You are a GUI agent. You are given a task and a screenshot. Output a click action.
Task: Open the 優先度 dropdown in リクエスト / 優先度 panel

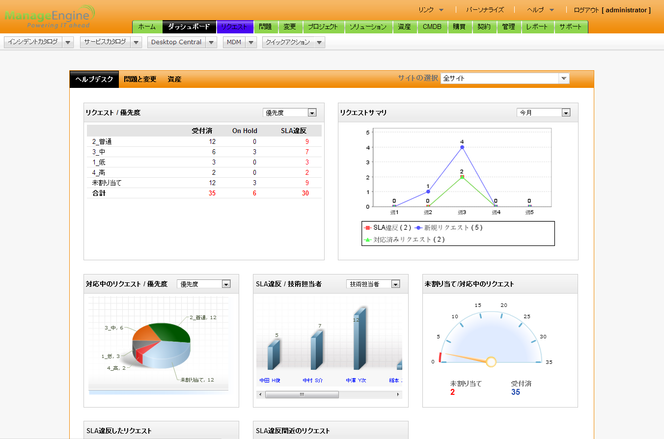[290, 113]
